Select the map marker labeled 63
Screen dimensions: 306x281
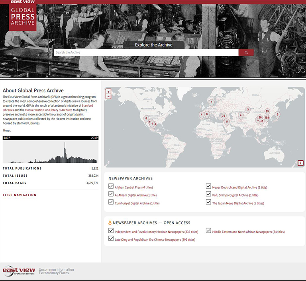267,111
